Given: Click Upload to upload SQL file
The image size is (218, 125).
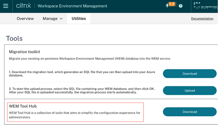Looking at the screenshot, I should pos(190,91).
